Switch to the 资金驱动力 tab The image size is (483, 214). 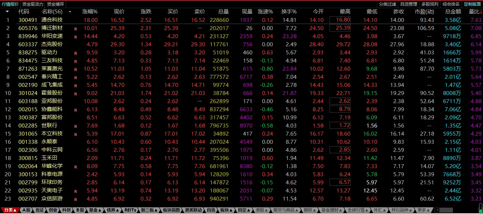pos(33,4)
